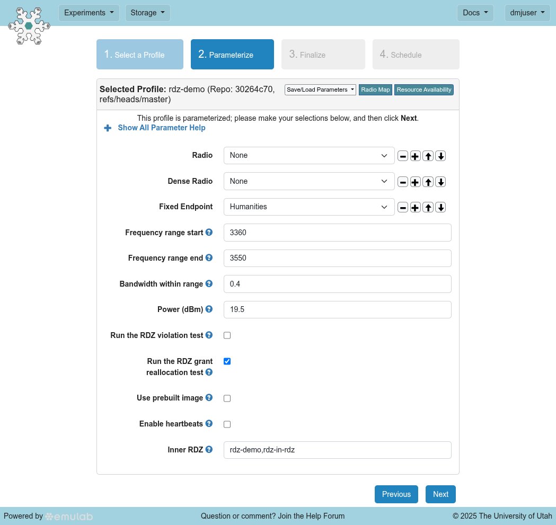Viewport: 556px width, 525px height.
Task: Remove the Radio parameter with minus icon
Action: click(402, 156)
